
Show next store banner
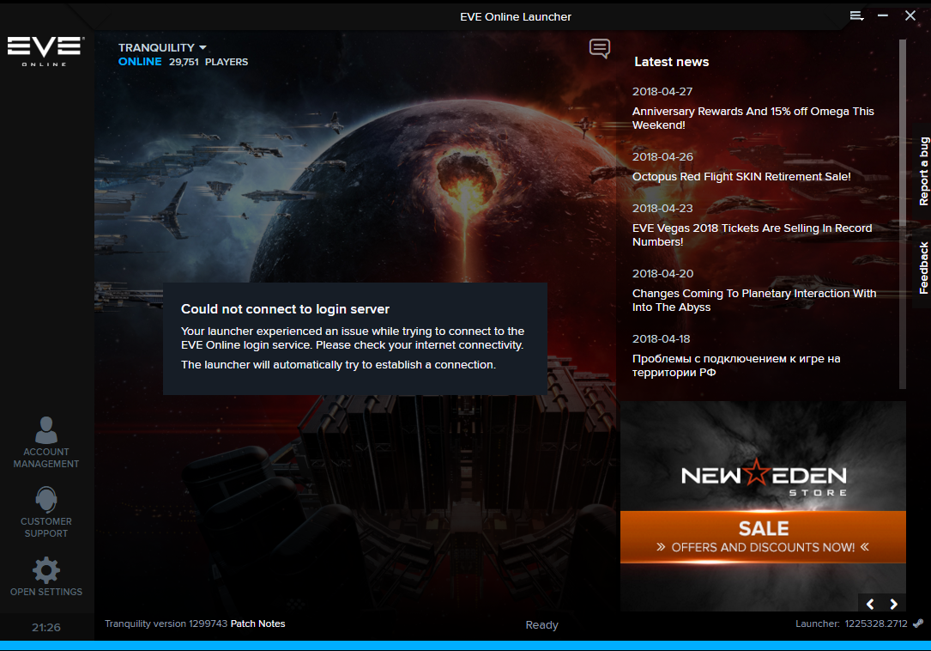[893, 604]
